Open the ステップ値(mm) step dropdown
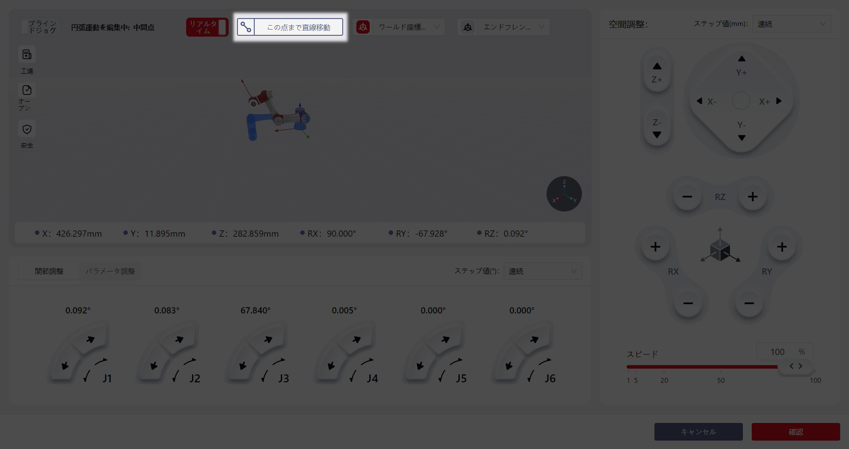This screenshot has height=449, width=849. coord(791,24)
